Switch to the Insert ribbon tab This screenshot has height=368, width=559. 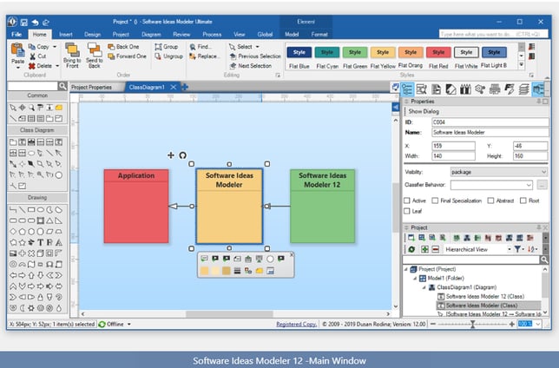(66, 34)
